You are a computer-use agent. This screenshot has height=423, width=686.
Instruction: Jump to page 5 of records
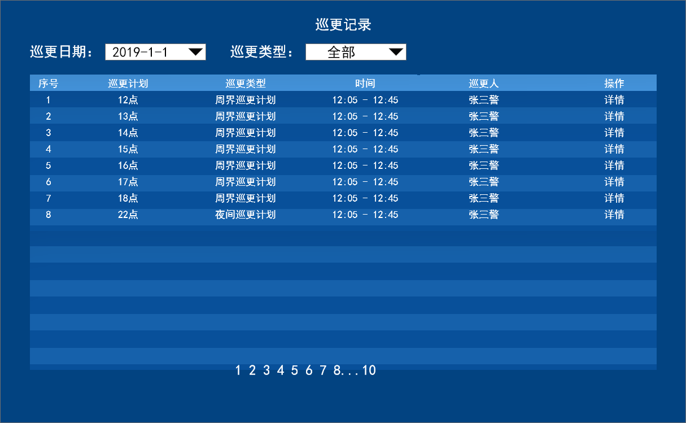pos(294,370)
